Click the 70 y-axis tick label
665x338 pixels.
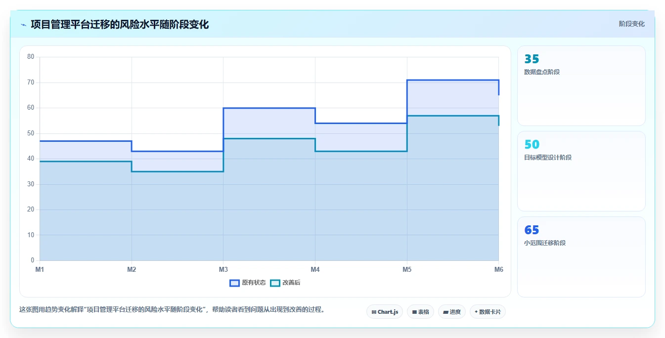(x=31, y=83)
